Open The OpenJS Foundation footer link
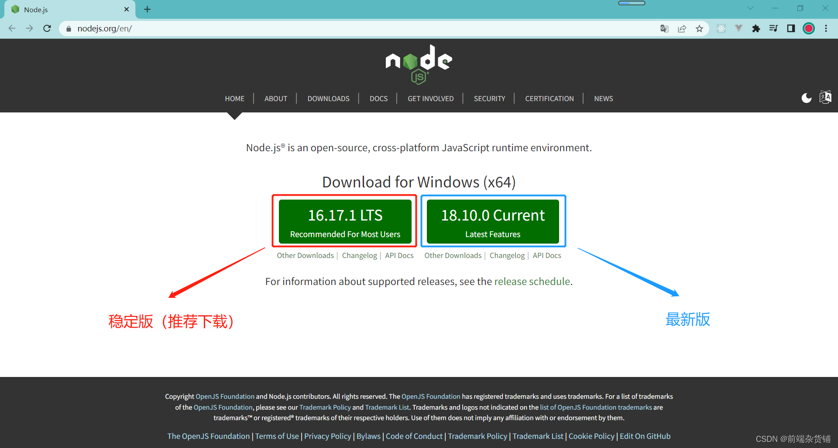838x448 pixels. pos(209,436)
